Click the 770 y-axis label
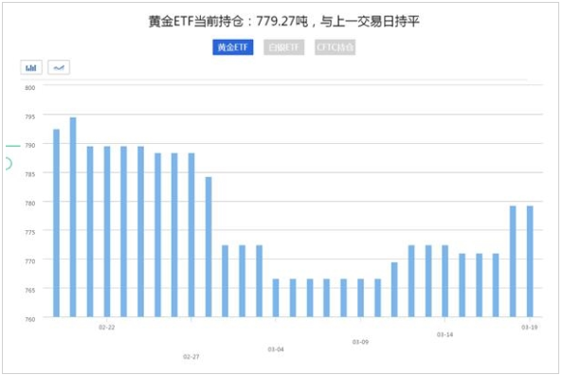563x375 pixels. (30, 261)
